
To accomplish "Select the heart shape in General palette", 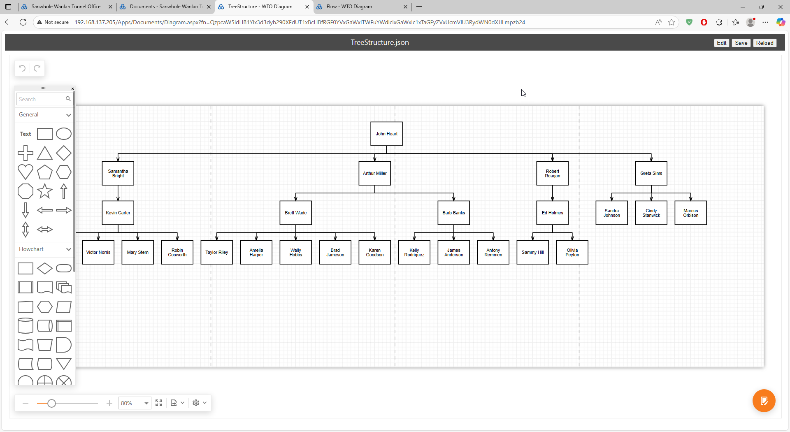I will click(26, 172).
